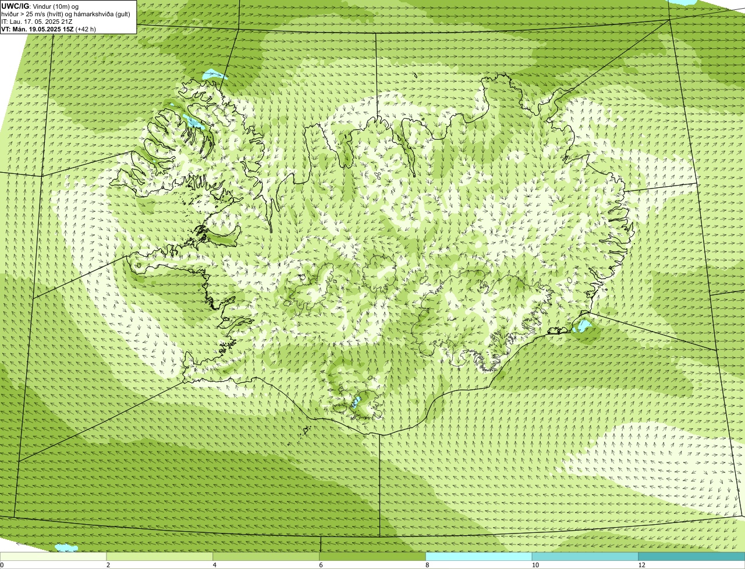Click the title line 'UWC/IG: Vindur (10m) og'
The height and width of the screenshot is (569, 745).
(40, 6)
